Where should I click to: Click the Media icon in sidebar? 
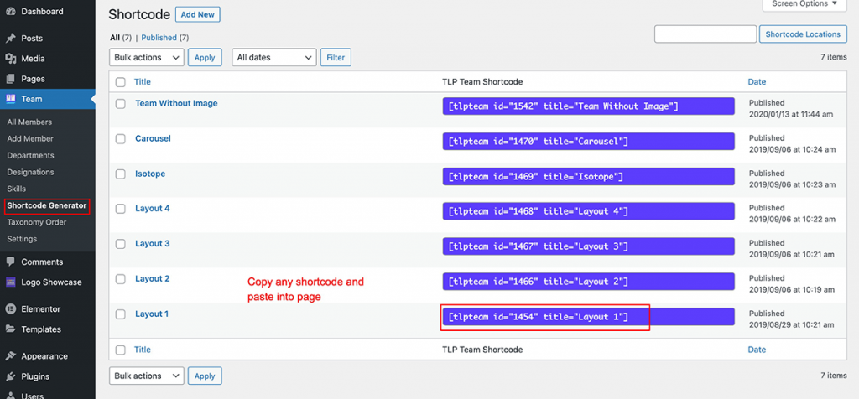[x=10, y=59]
